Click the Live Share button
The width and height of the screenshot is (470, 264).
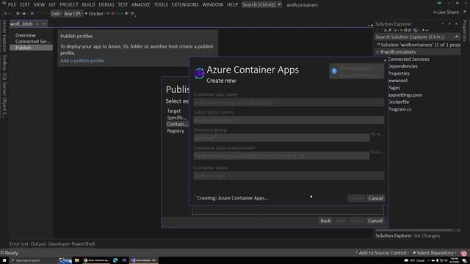coord(446,12)
